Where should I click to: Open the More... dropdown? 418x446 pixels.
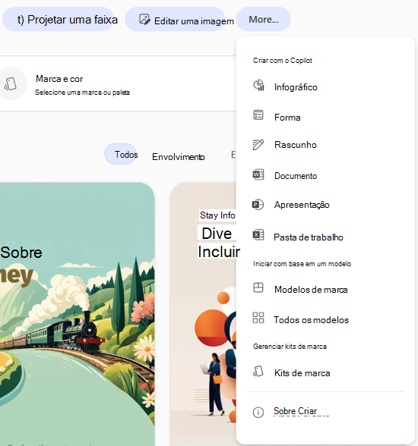[264, 20]
